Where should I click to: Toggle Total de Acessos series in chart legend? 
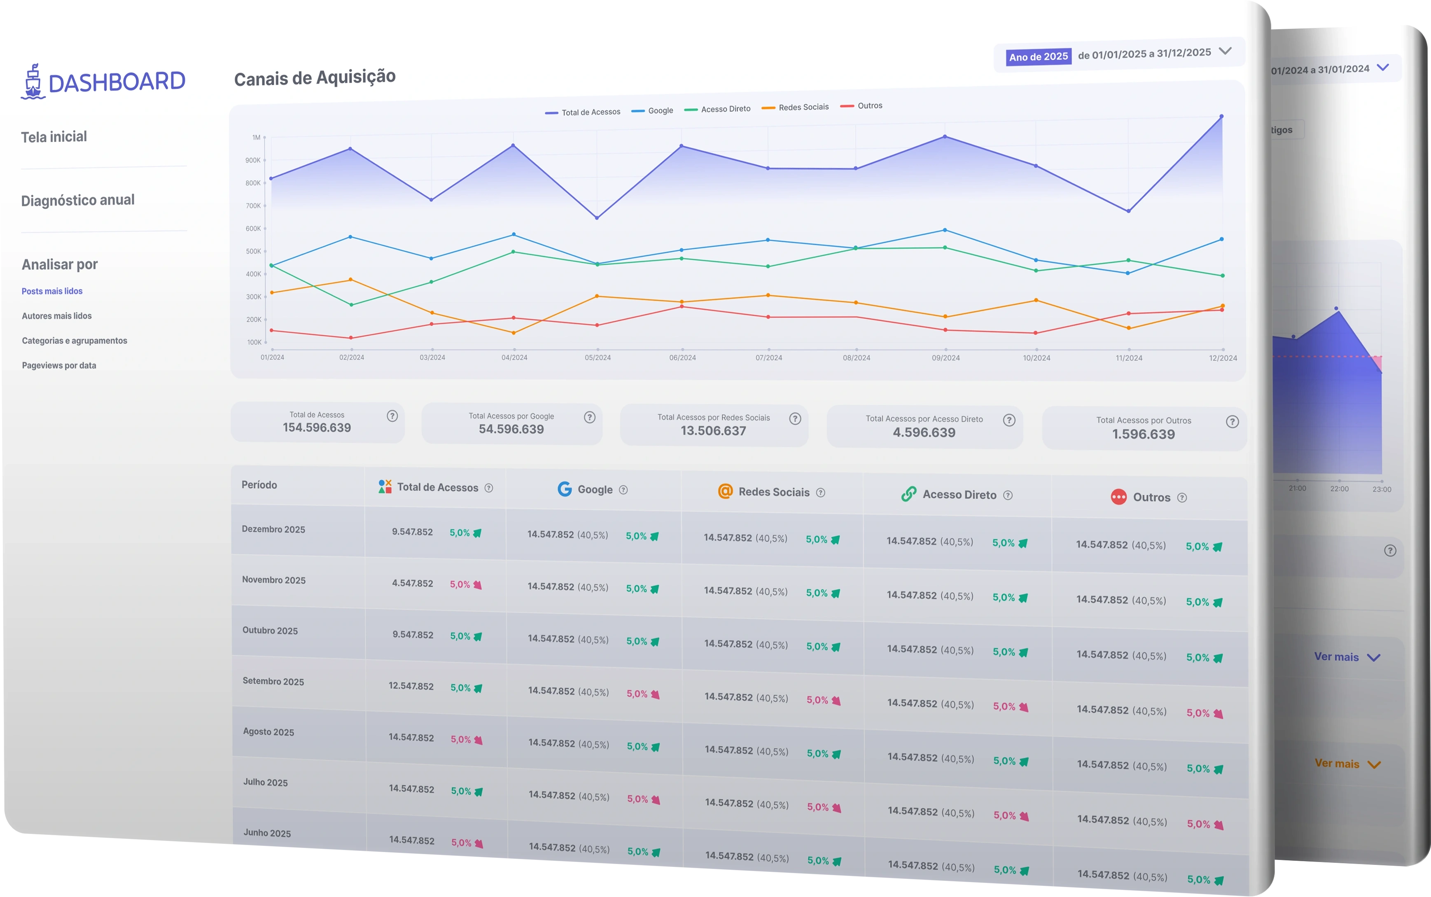click(x=583, y=112)
